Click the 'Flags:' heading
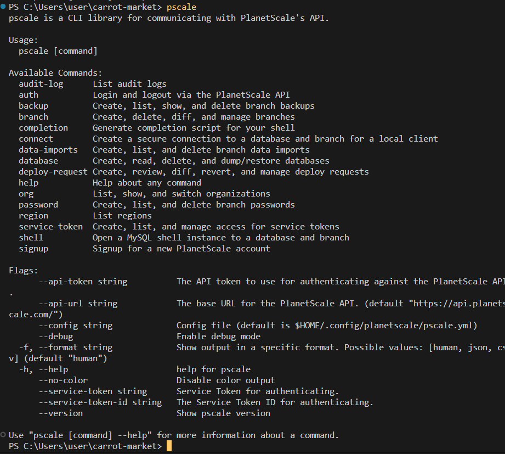The height and width of the screenshot is (454, 505). (23, 271)
